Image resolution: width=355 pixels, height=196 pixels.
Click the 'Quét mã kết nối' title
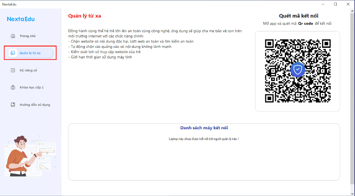tap(298, 16)
